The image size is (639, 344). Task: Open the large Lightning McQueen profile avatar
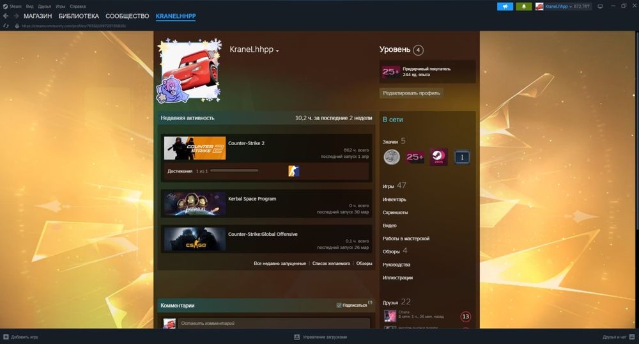(189, 70)
